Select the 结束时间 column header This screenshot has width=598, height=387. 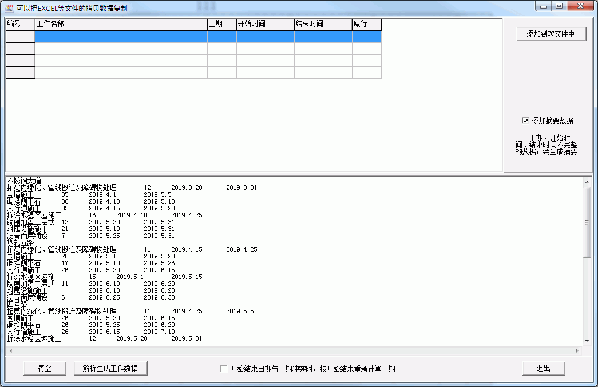(323, 24)
